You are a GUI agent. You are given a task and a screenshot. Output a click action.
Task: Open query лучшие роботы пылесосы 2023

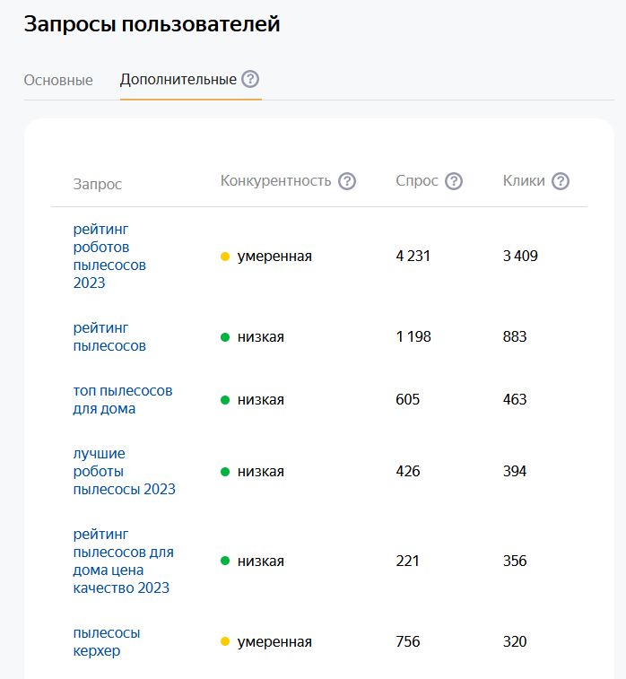click(x=125, y=471)
